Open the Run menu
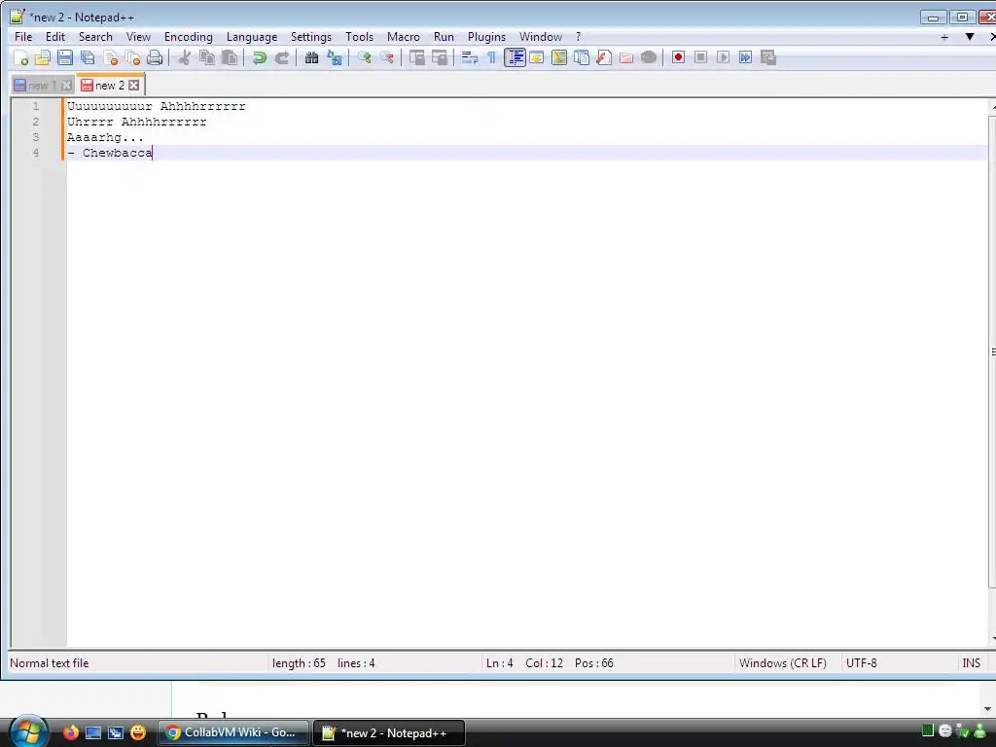996x747 pixels. click(x=444, y=37)
